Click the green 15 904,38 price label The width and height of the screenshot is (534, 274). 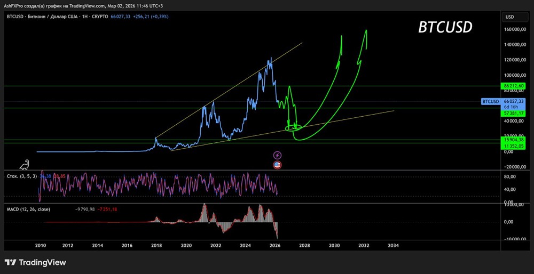click(514, 139)
